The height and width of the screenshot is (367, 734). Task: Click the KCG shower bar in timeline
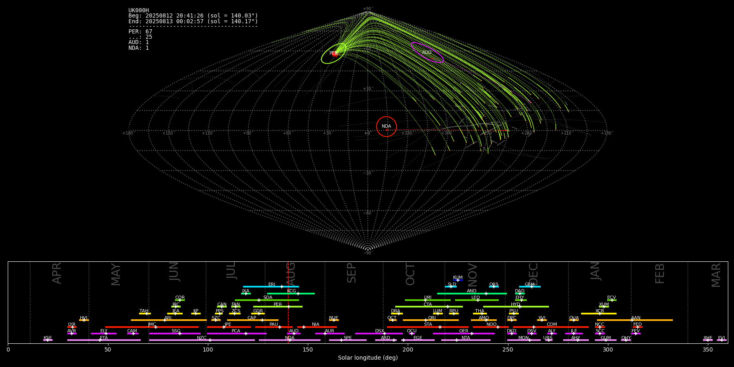click(291, 293)
